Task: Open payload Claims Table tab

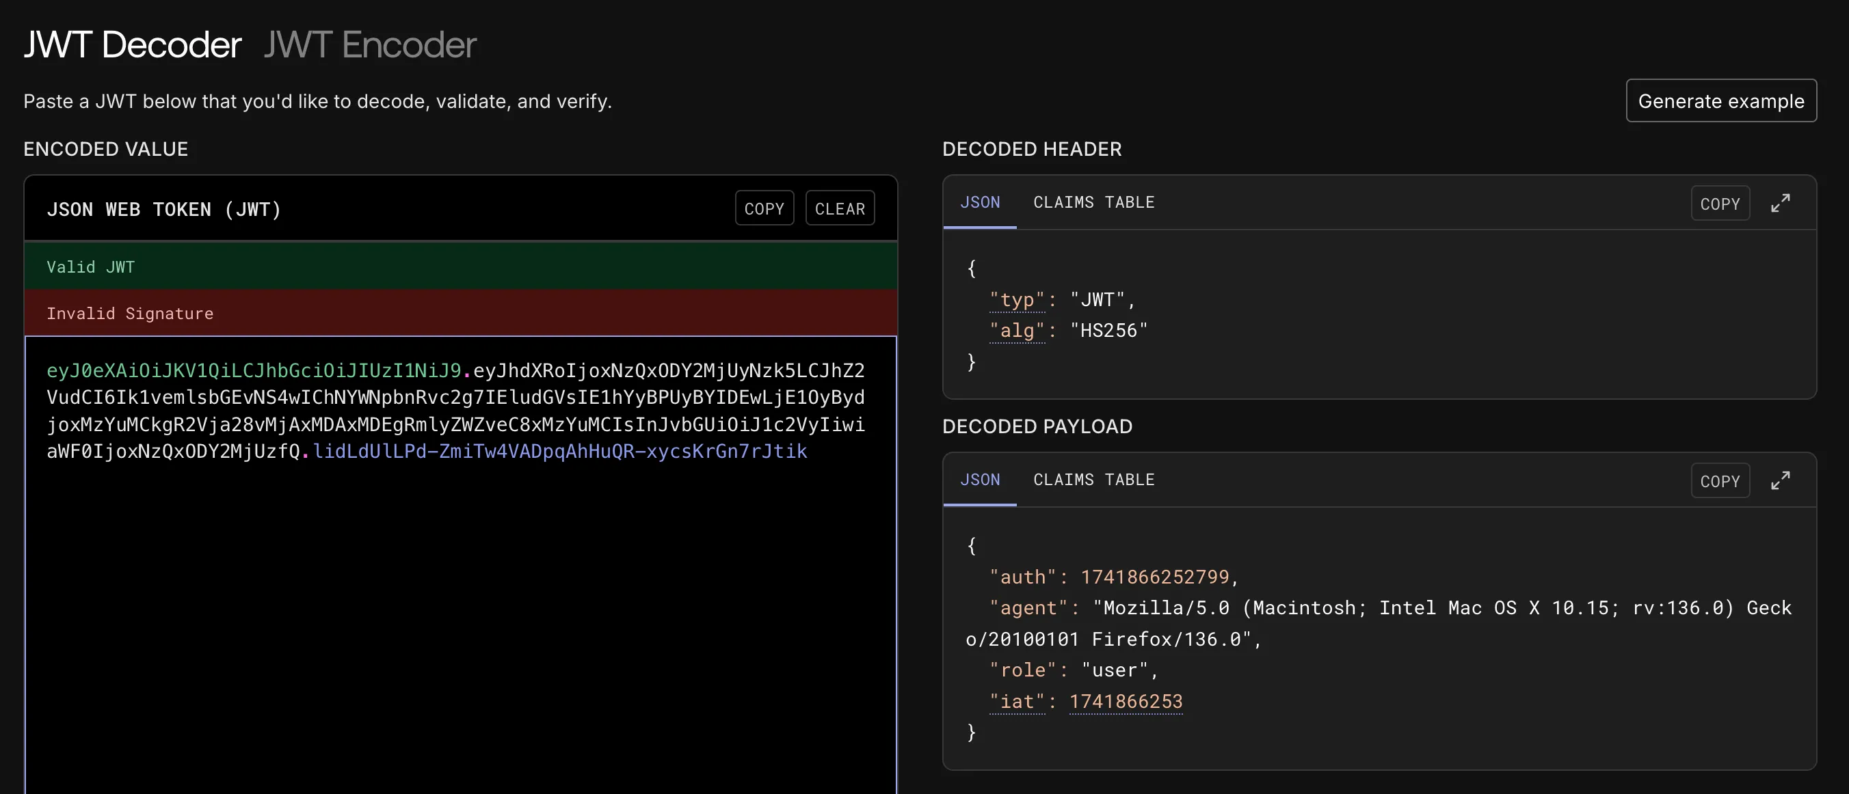Action: point(1093,480)
